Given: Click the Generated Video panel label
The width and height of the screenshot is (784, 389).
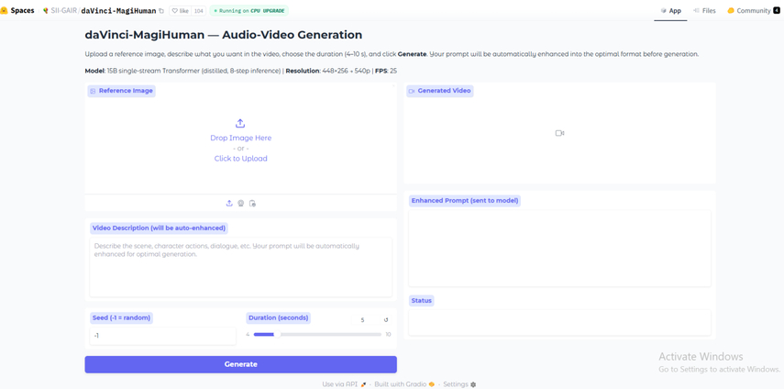Looking at the screenshot, I should click(x=439, y=91).
